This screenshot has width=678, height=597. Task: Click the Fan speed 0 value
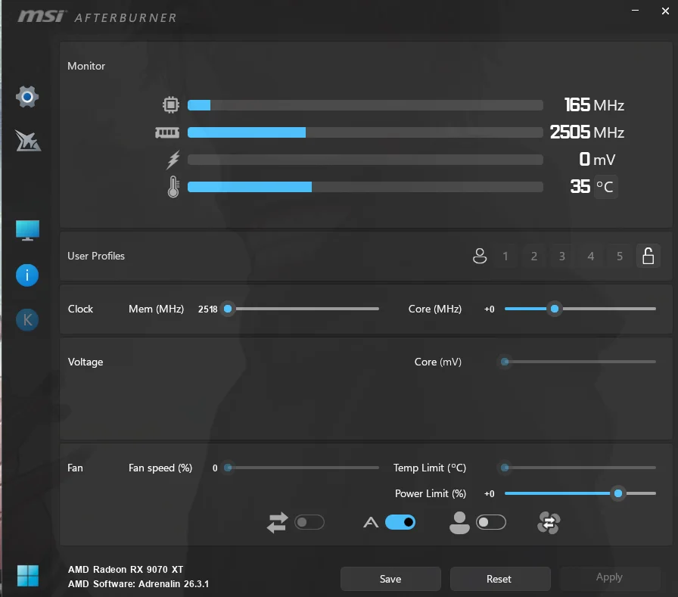[x=215, y=468]
